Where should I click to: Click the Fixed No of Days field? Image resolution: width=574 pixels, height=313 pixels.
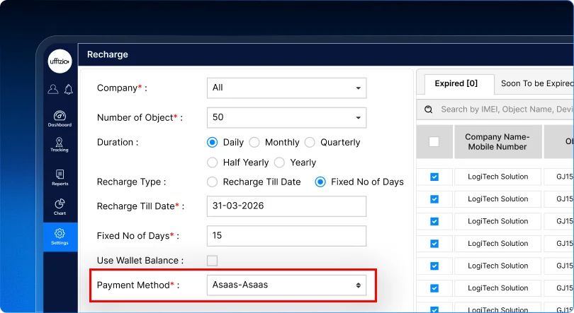[x=286, y=236]
